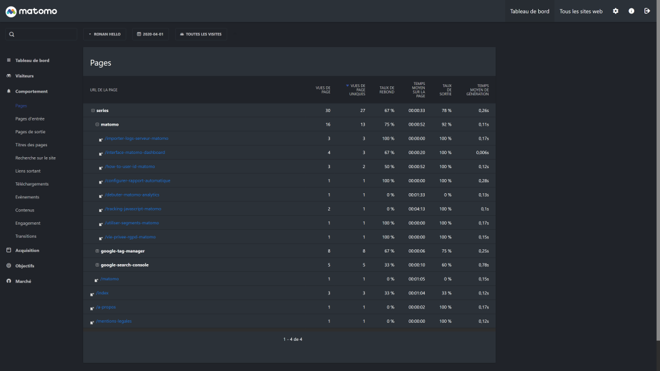Open external link icon for /how-to-user-id-matomo
Viewport: 660px width, 371px height.
pos(101,168)
